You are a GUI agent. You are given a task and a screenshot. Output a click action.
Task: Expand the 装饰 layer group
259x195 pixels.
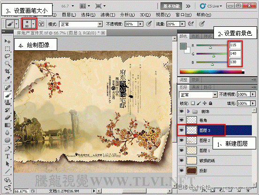point(188,111)
